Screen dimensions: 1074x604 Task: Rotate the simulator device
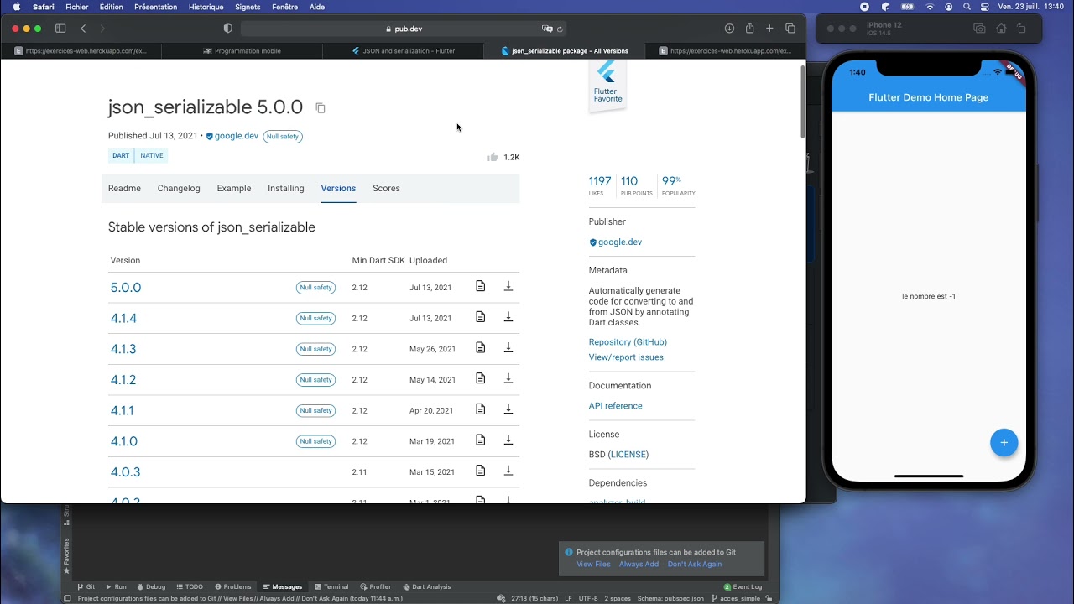[x=1021, y=29]
